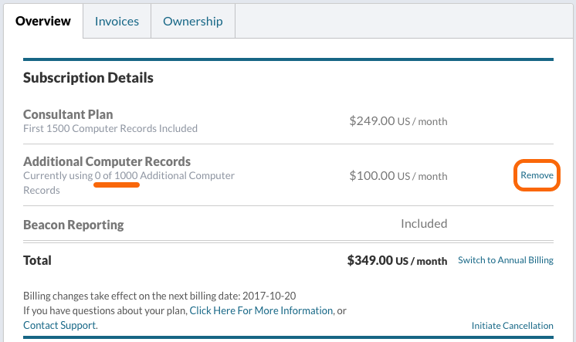This screenshot has height=342, width=576.
Task: Click the Total label
Action: click(37, 260)
